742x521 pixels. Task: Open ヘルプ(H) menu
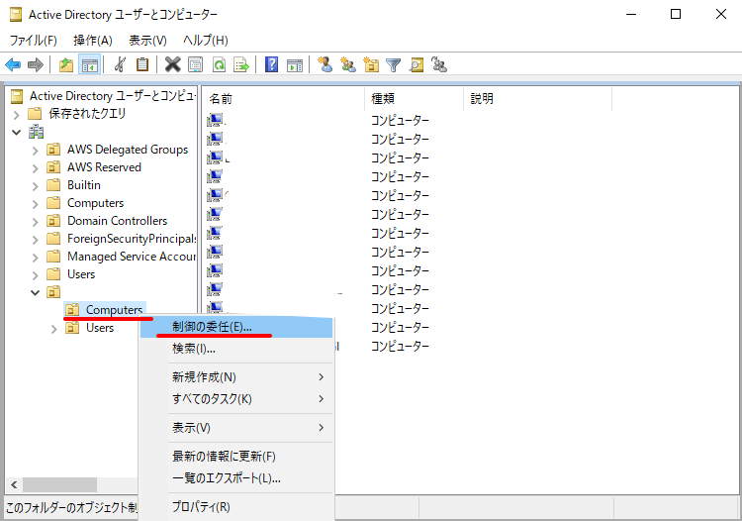click(206, 41)
